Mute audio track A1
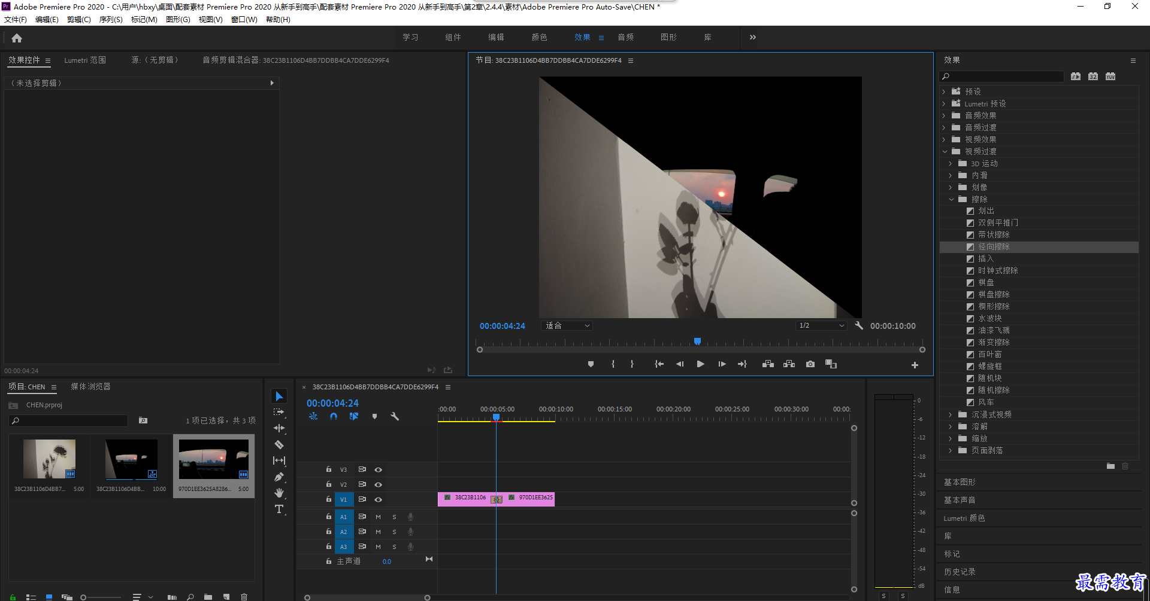Image resolution: width=1150 pixels, height=601 pixels. pos(378,517)
